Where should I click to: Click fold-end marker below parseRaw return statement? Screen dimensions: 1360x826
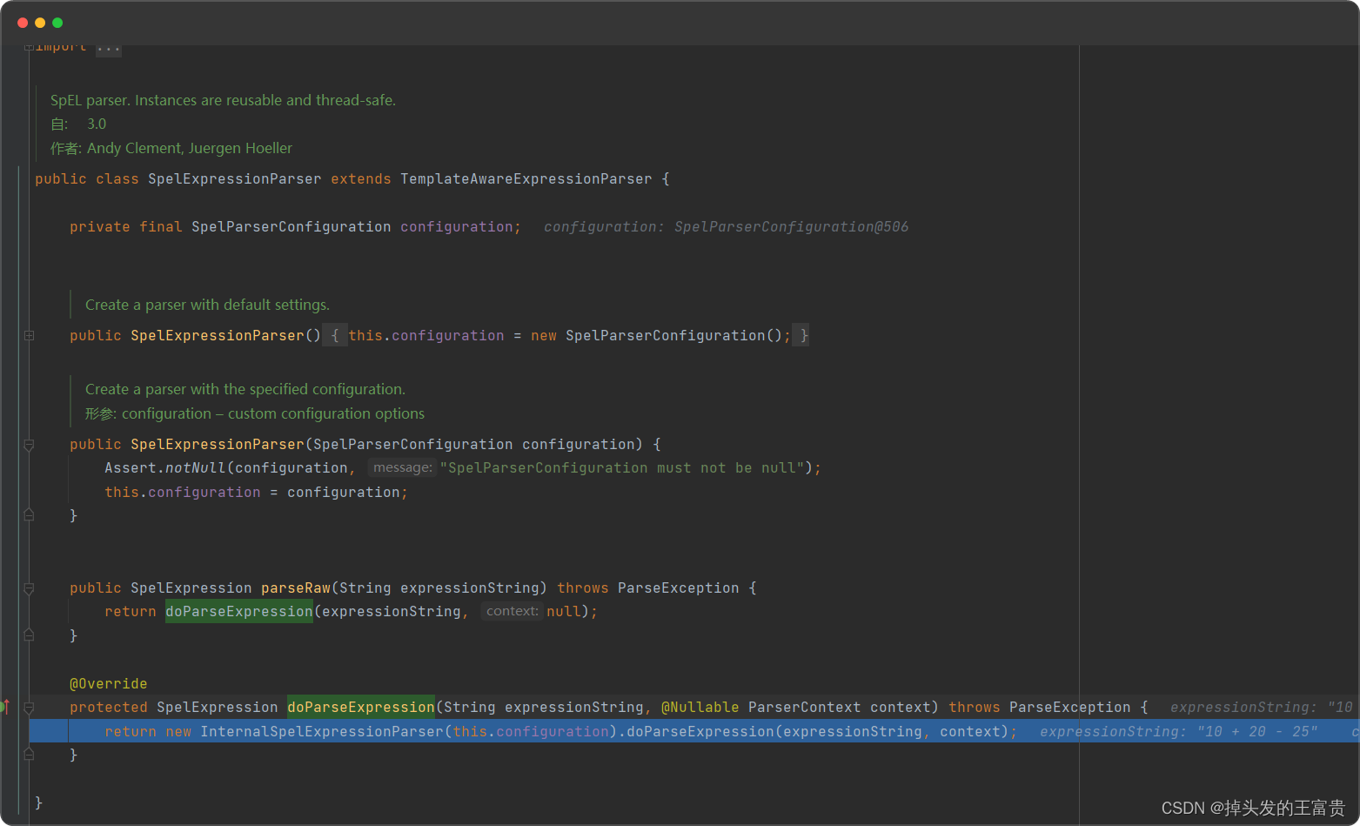pyautogui.click(x=29, y=635)
